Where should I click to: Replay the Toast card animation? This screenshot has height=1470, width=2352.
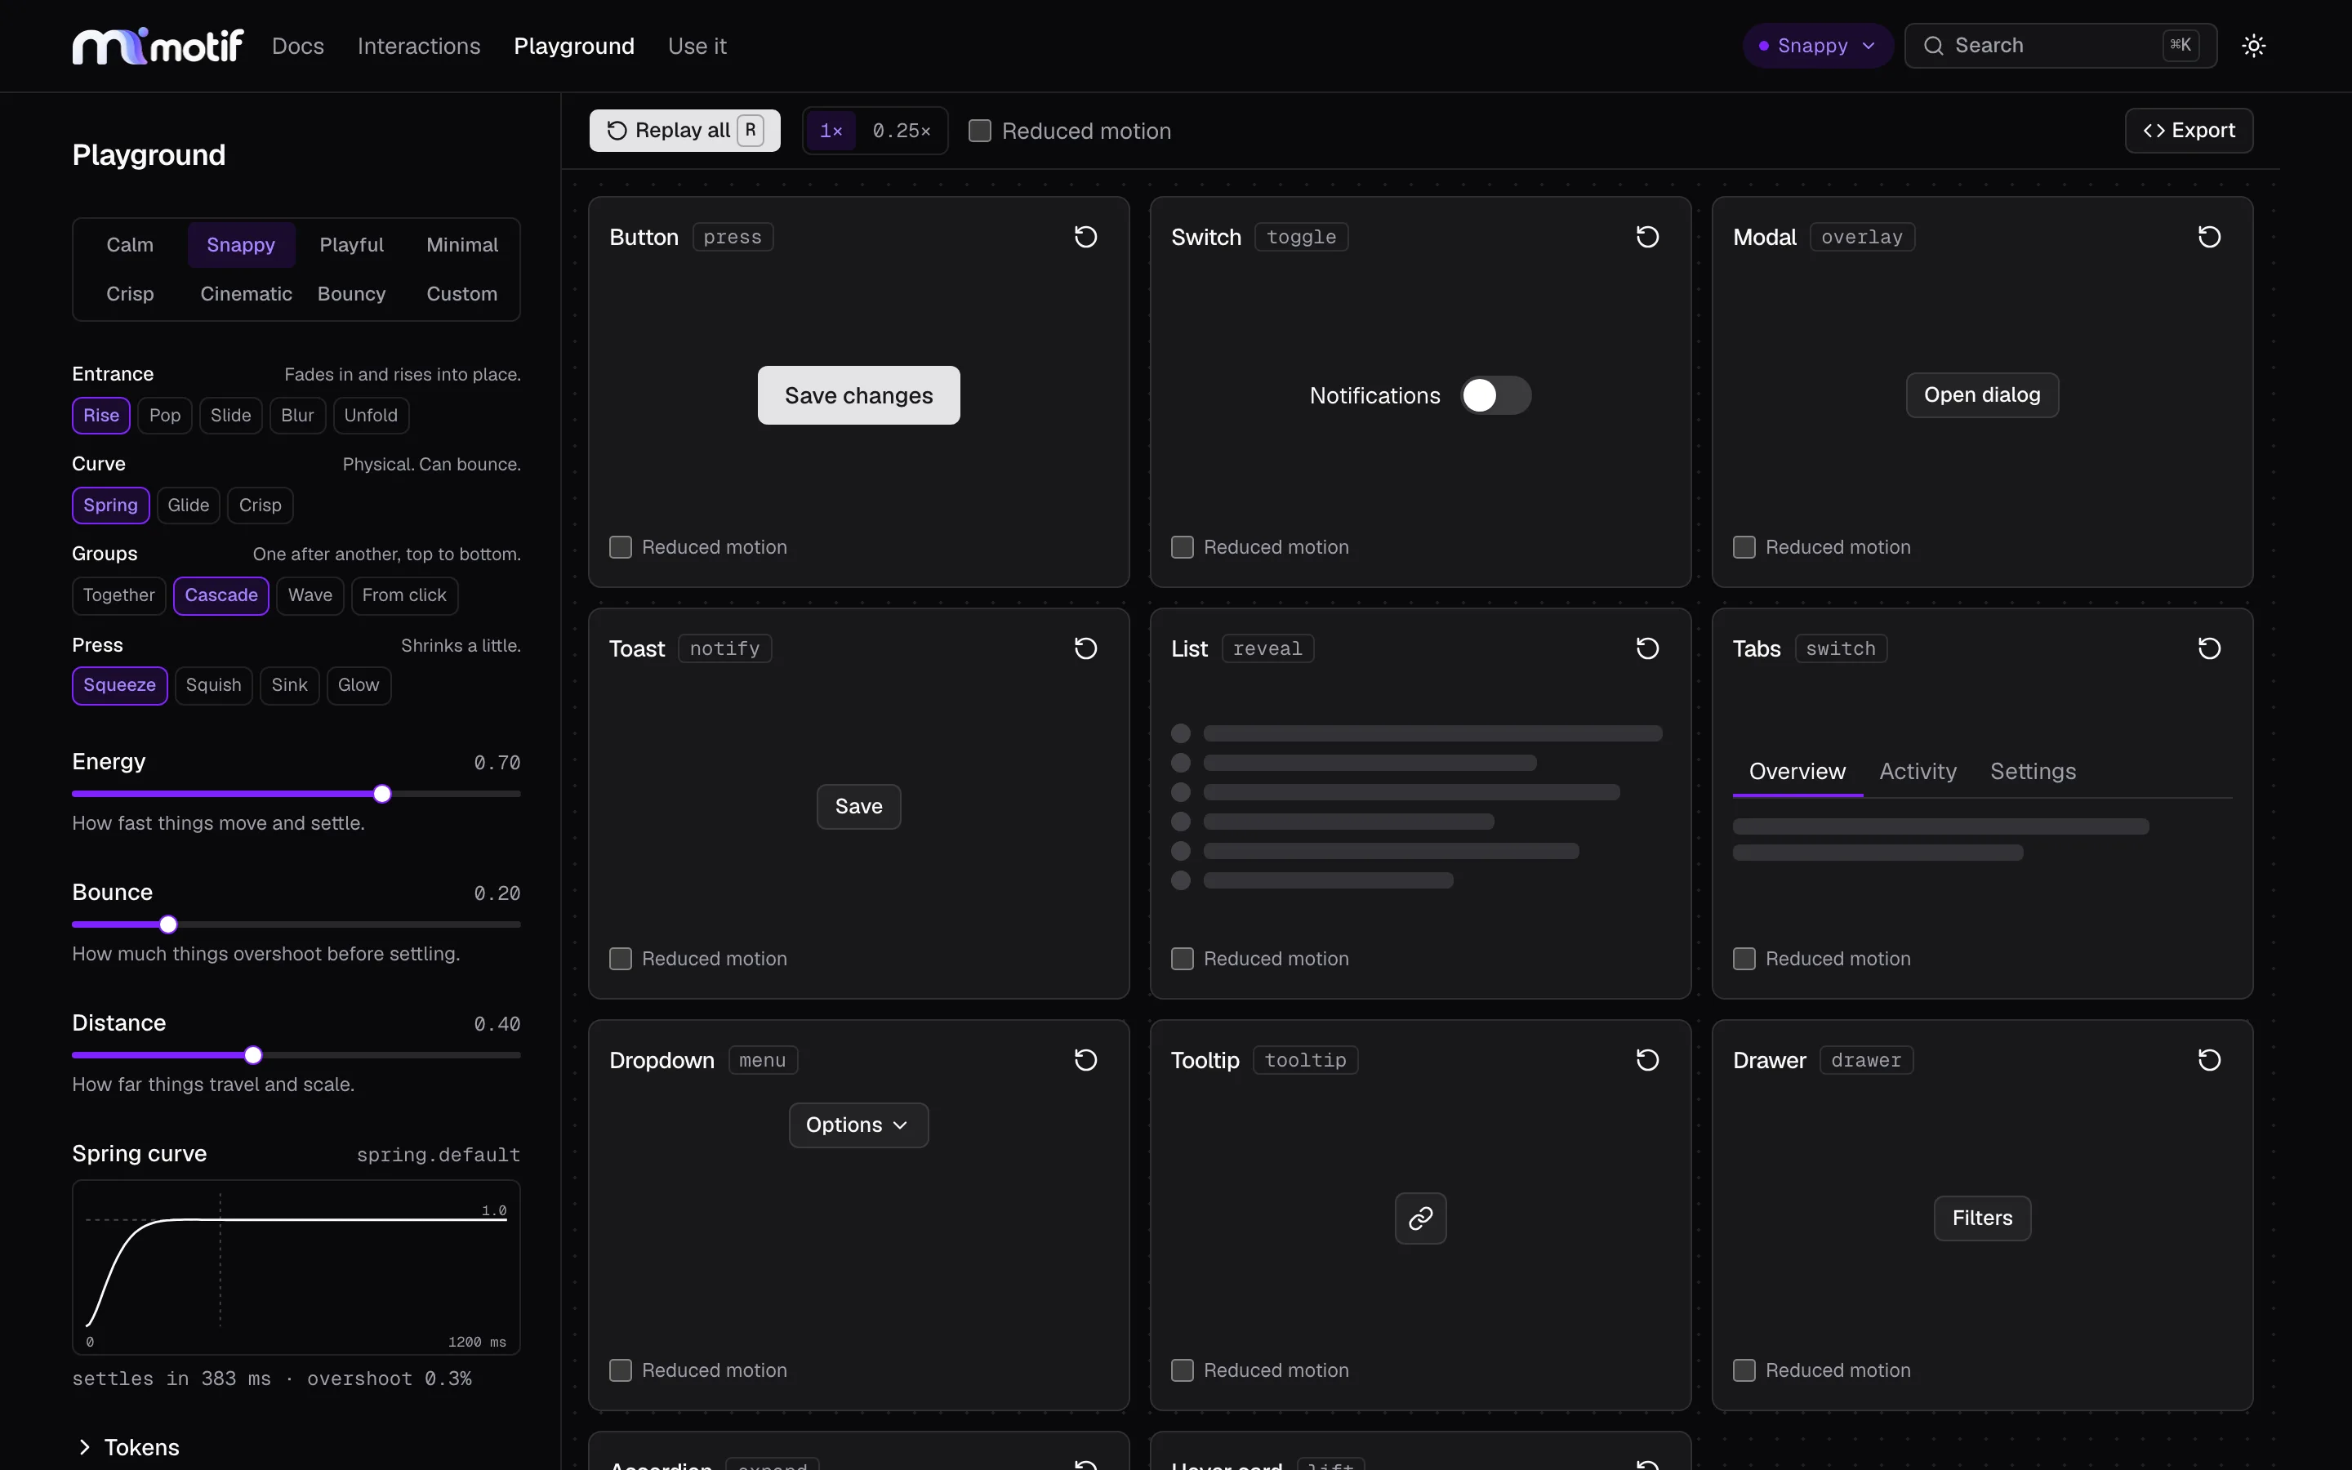(x=1085, y=648)
